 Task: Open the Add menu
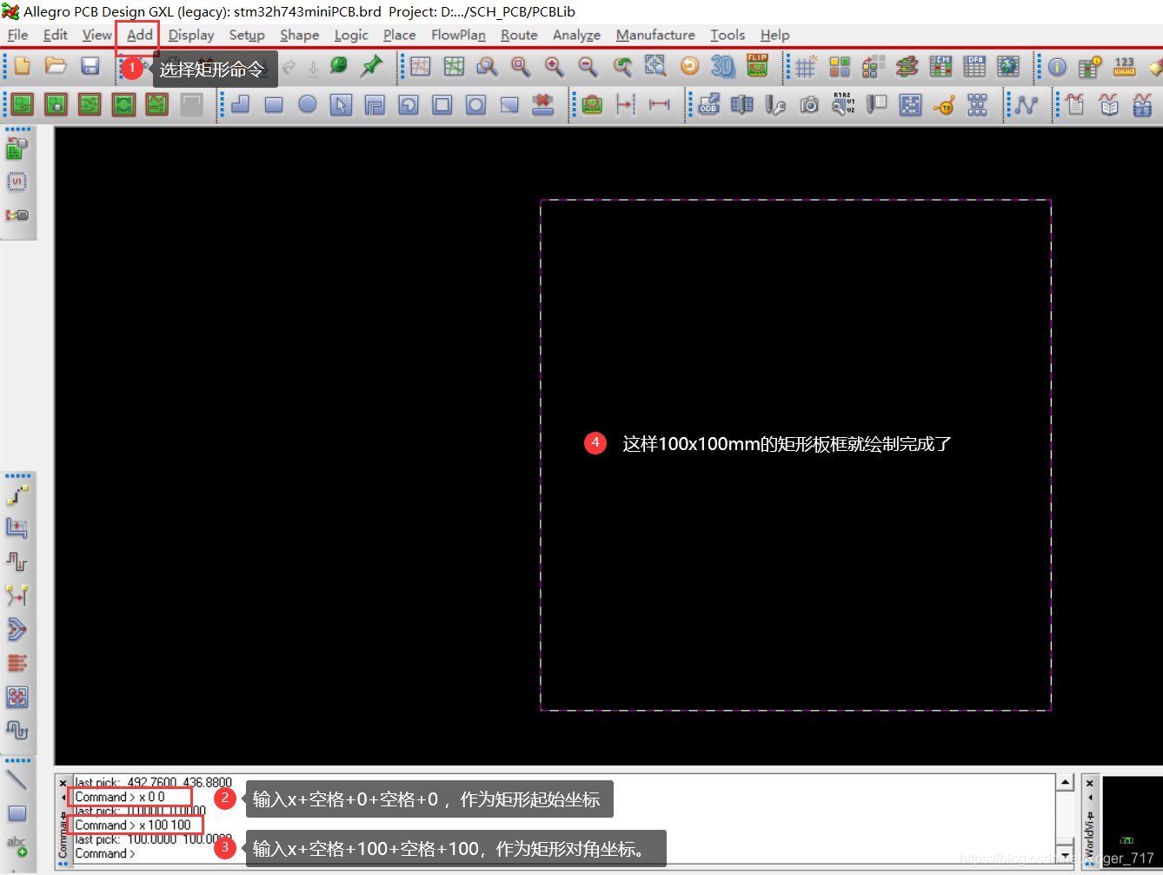[x=139, y=35]
